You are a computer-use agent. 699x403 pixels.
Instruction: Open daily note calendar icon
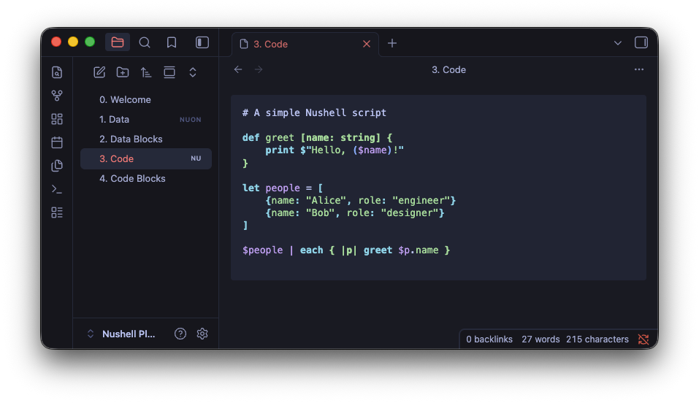tap(57, 142)
